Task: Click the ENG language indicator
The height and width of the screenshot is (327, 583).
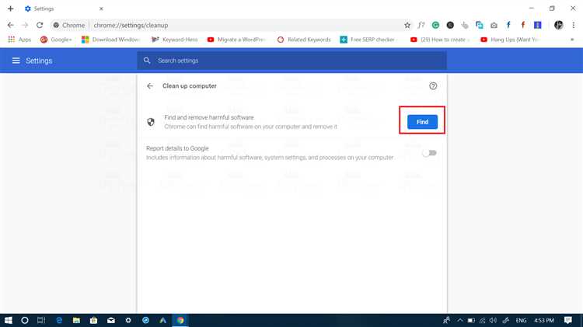Action: click(x=521, y=320)
